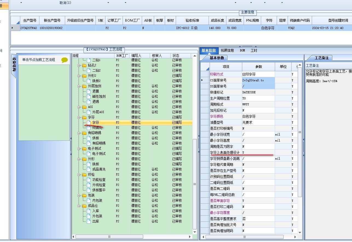
Task: Click the 成品仓 folder icon
Action: (84, 206)
